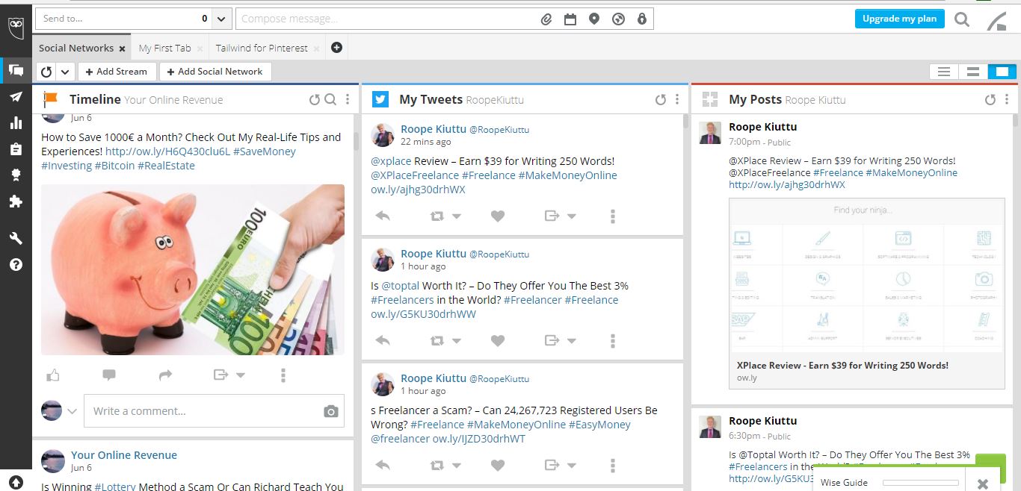Screen dimensions: 1021x491
Task: Attach media with the paperclip icon
Action: point(546,19)
